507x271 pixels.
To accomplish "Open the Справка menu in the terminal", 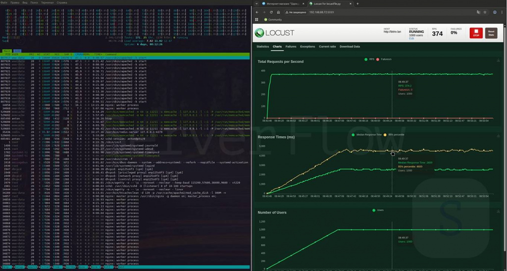I will click(62, 2).
